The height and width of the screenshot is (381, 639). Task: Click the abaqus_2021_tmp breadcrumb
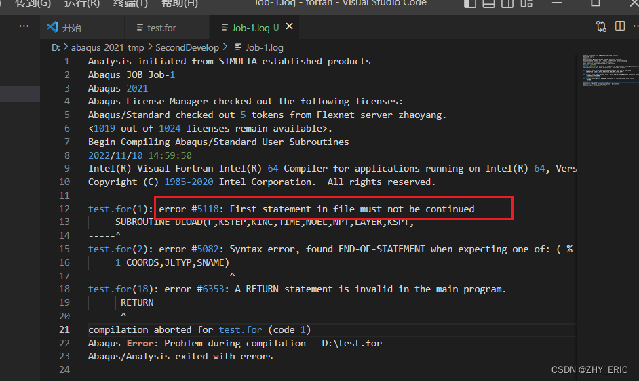(x=108, y=47)
